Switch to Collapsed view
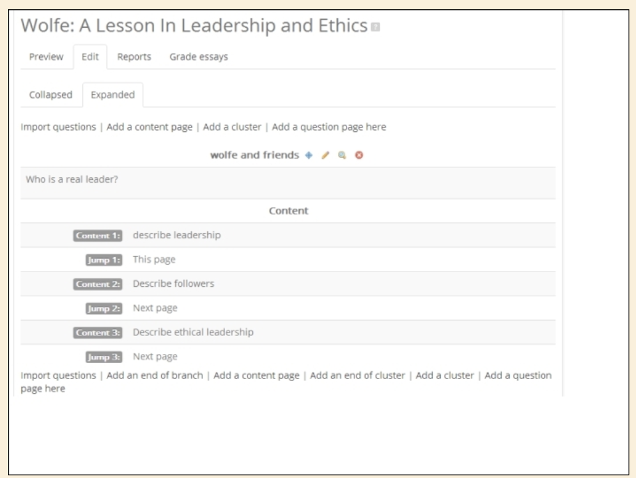 50,94
